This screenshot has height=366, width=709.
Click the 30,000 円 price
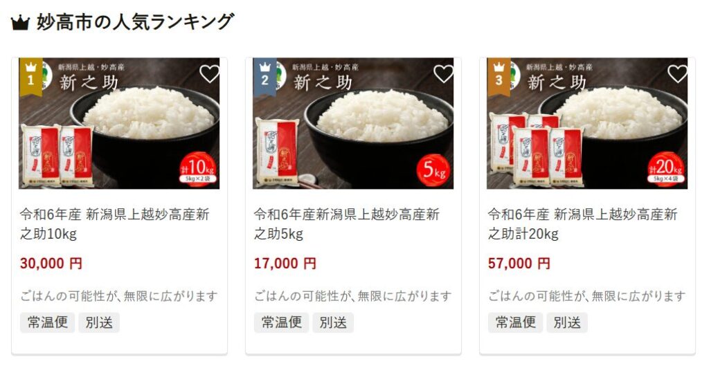pos(51,264)
